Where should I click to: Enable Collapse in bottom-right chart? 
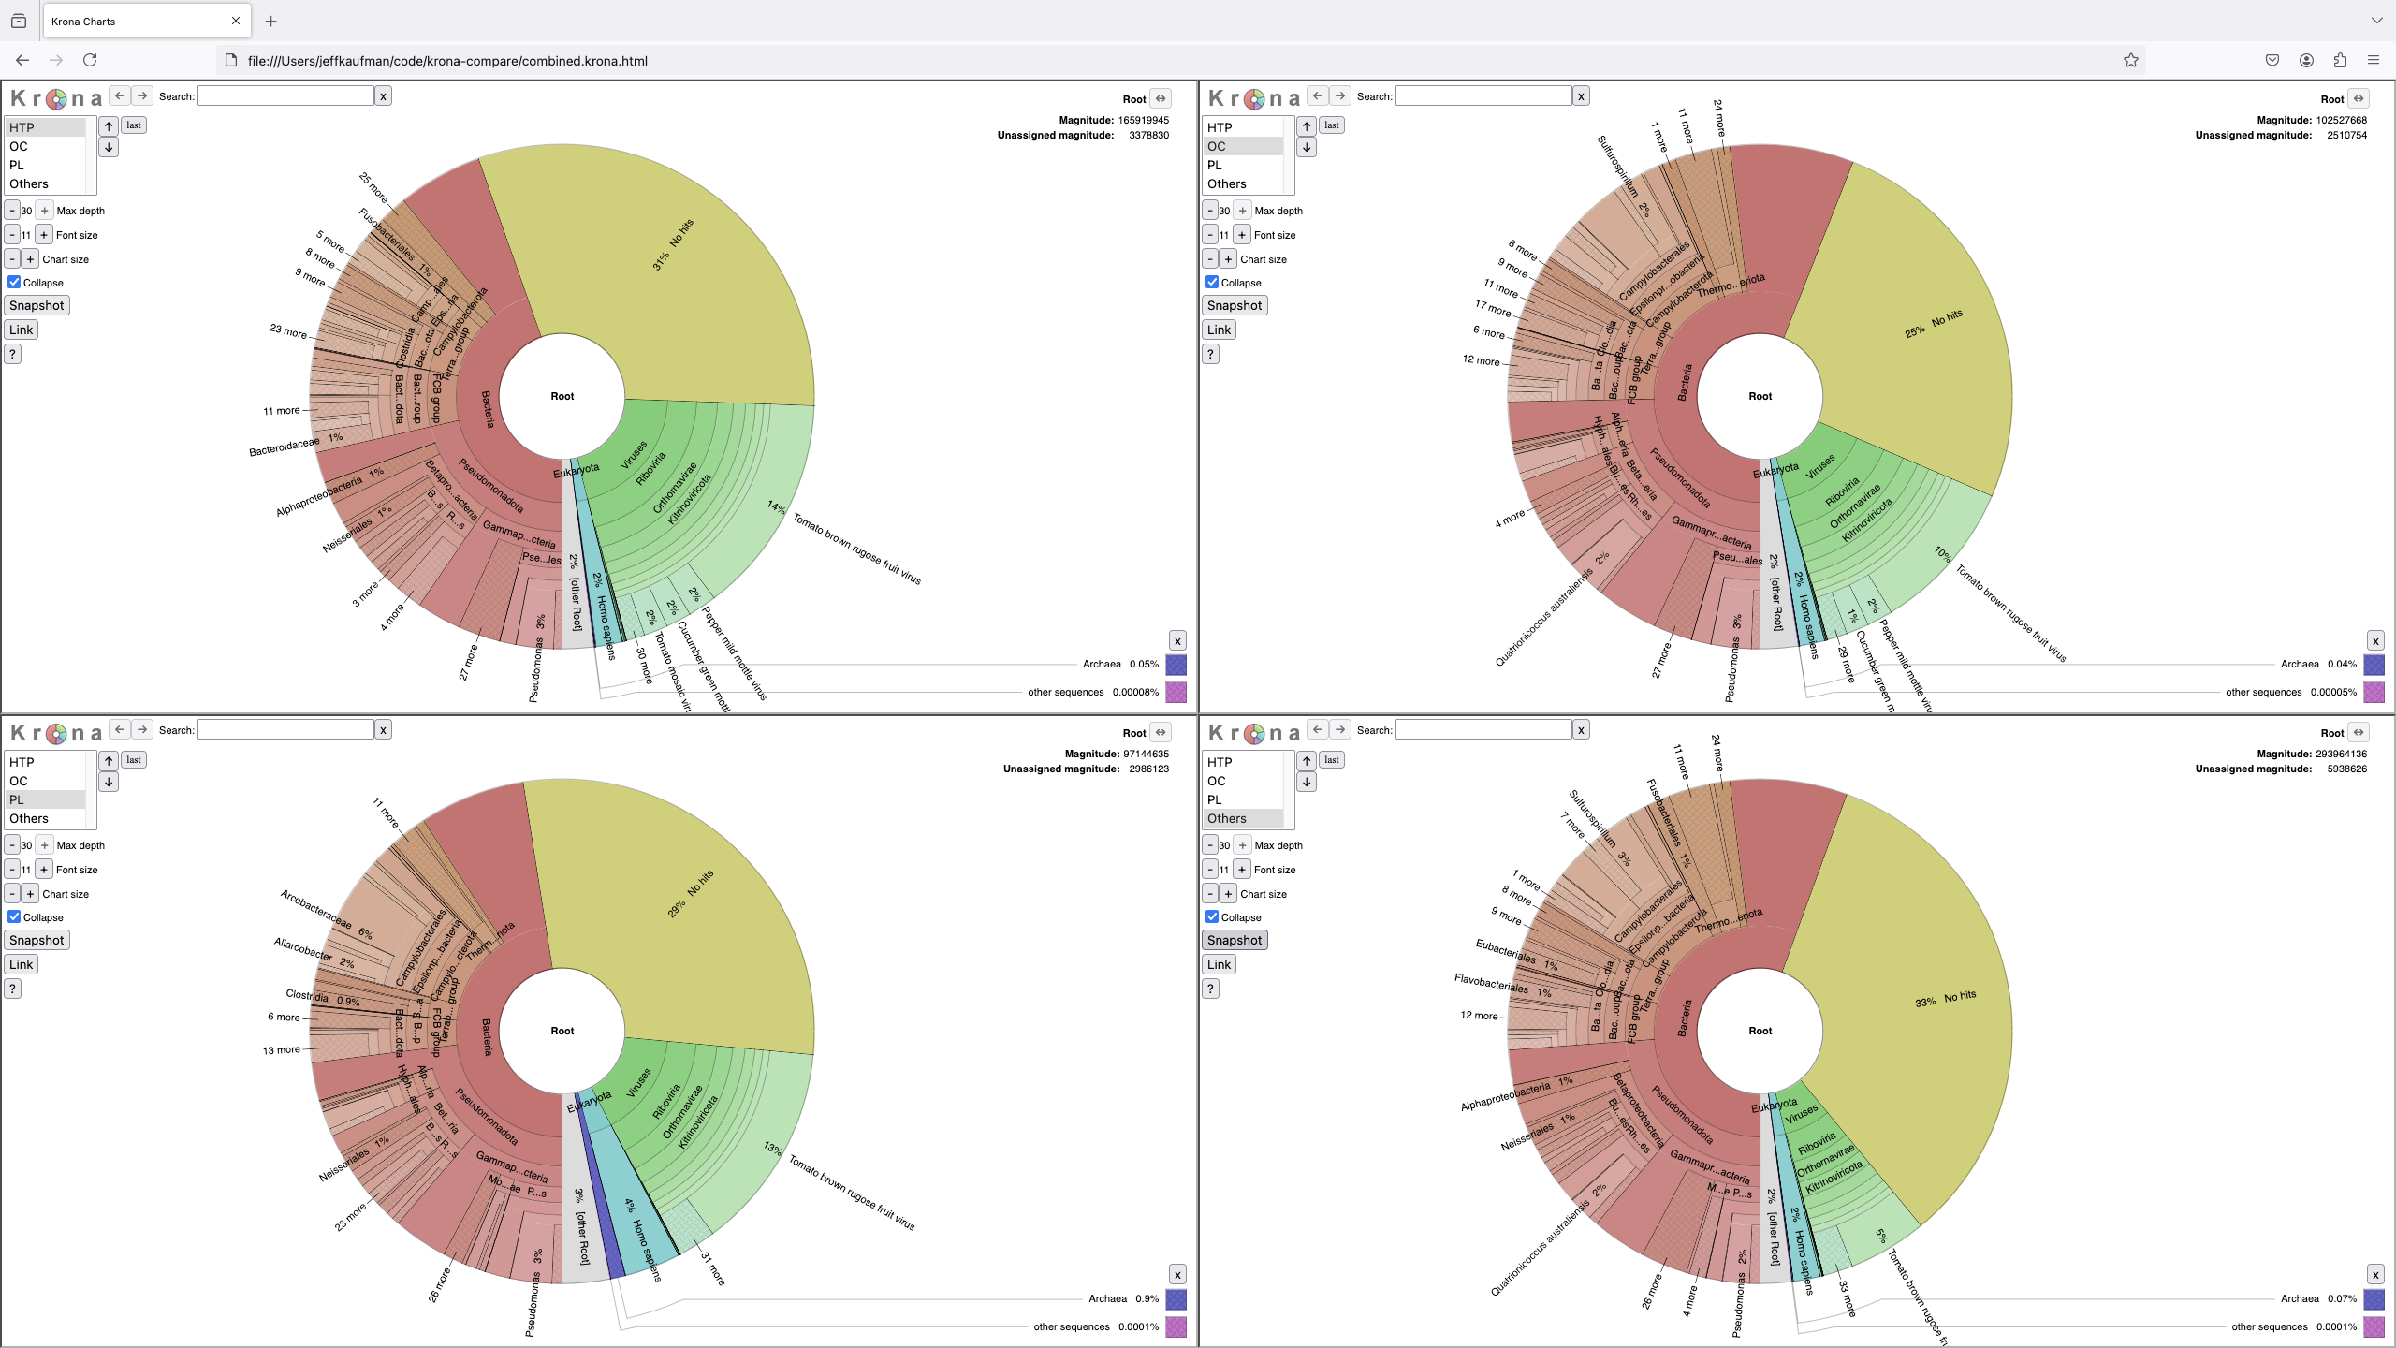click(x=1213, y=916)
